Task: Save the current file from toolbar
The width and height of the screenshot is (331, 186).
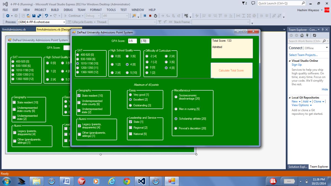Action: [34, 16]
